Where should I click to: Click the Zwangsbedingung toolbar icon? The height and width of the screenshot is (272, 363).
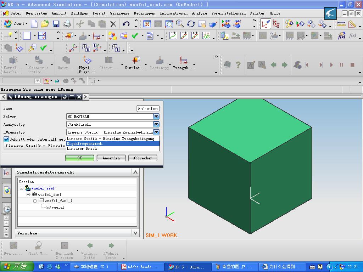tap(183, 64)
